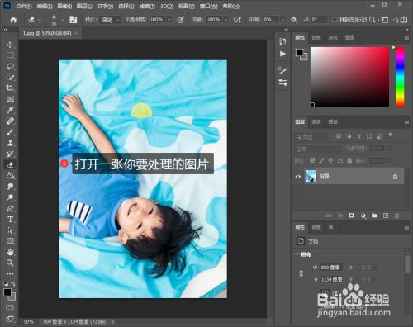Select the Move tool
The height and width of the screenshot is (327, 413).
click(10, 45)
